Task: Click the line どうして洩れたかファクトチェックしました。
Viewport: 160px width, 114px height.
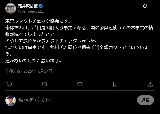Action: click(x=51, y=41)
